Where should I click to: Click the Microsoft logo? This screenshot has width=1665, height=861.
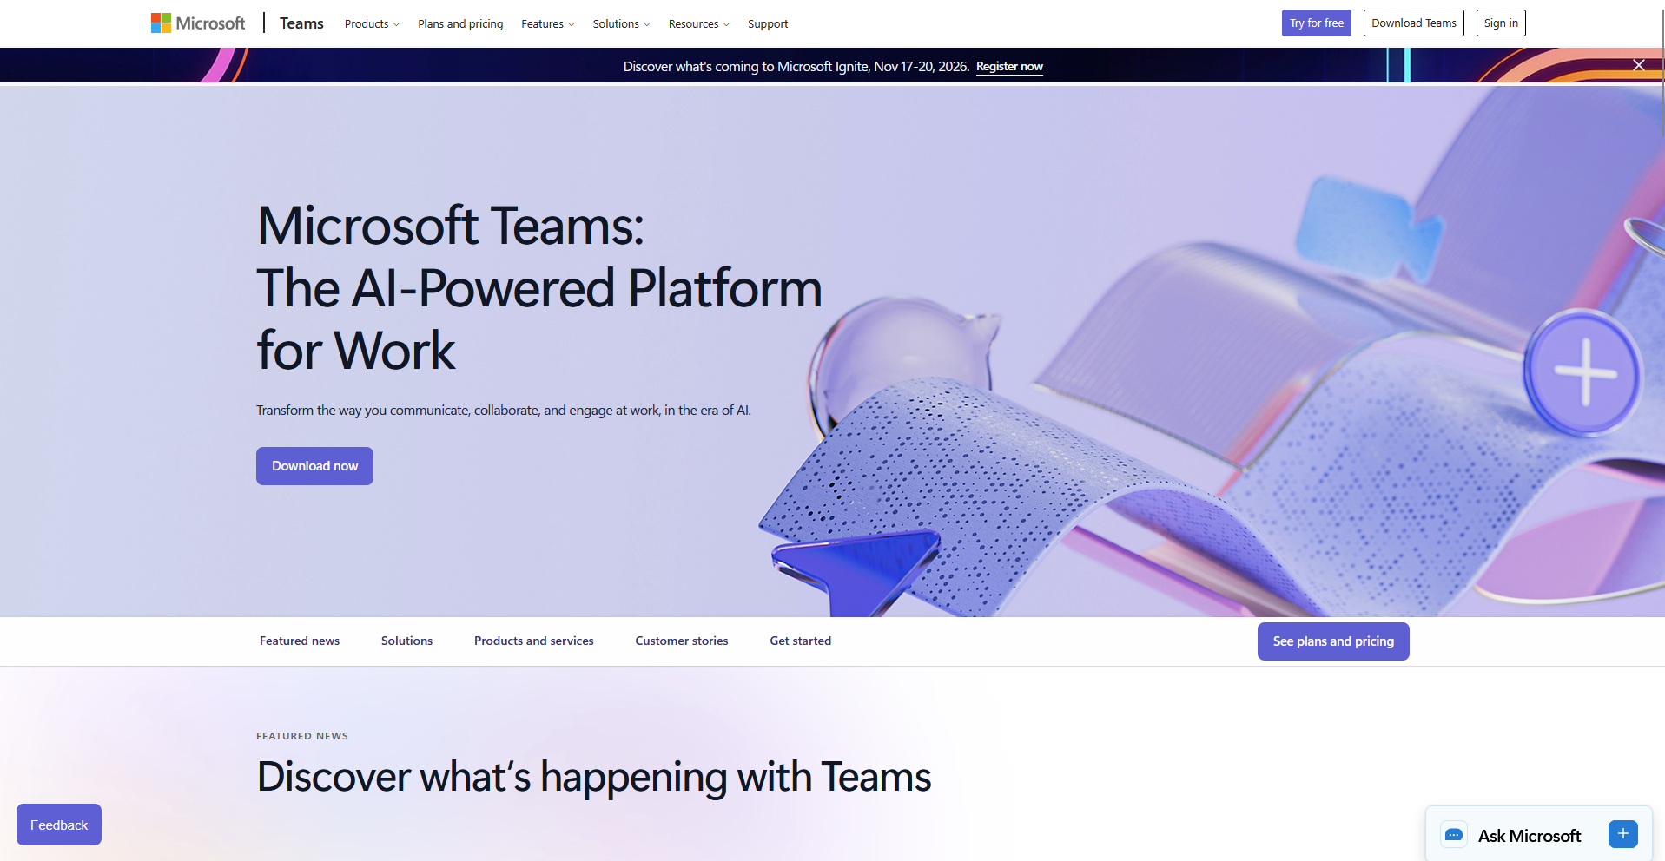(198, 23)
